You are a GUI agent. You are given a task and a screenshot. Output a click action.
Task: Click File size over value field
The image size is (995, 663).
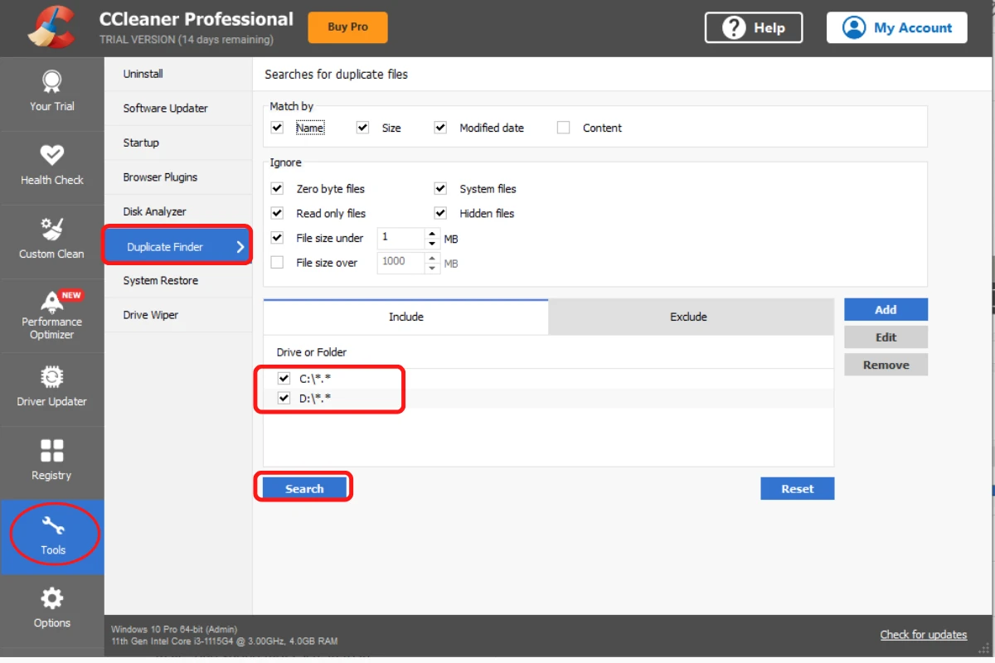tap(401, 263)
